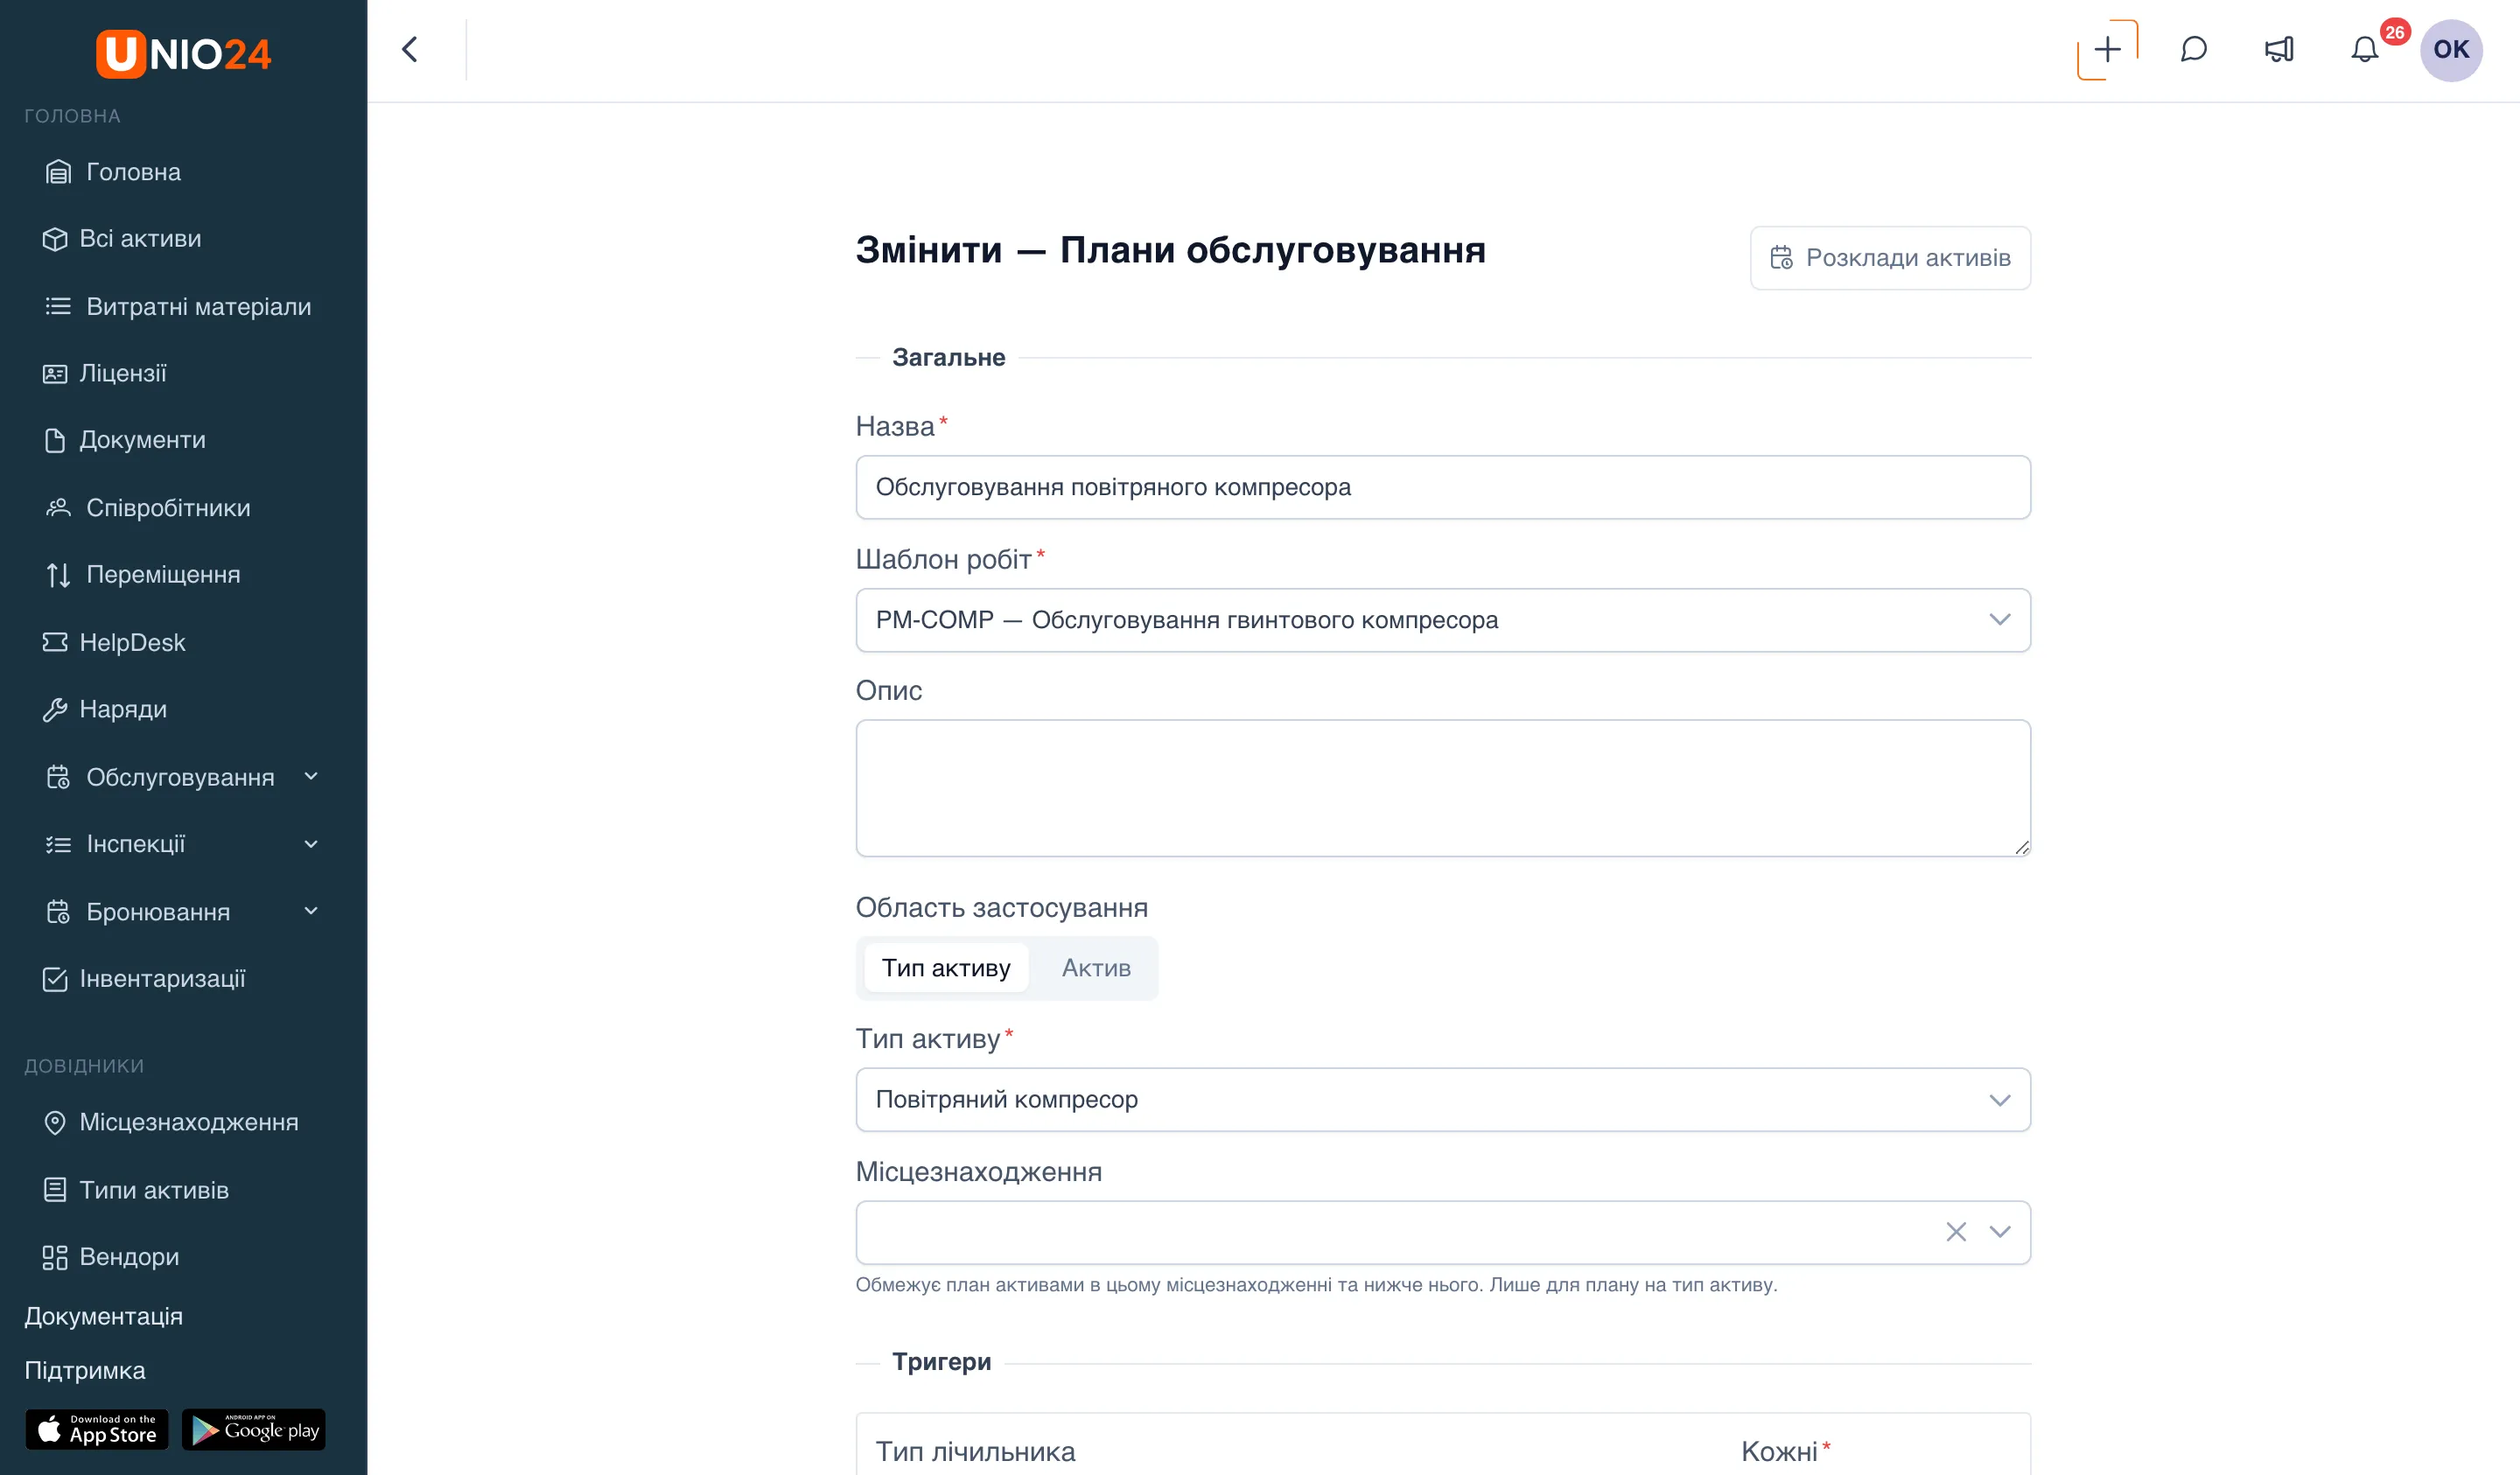Click the Переміщення arrows icon
The image size is (2520, 1475).
point(58,575)
